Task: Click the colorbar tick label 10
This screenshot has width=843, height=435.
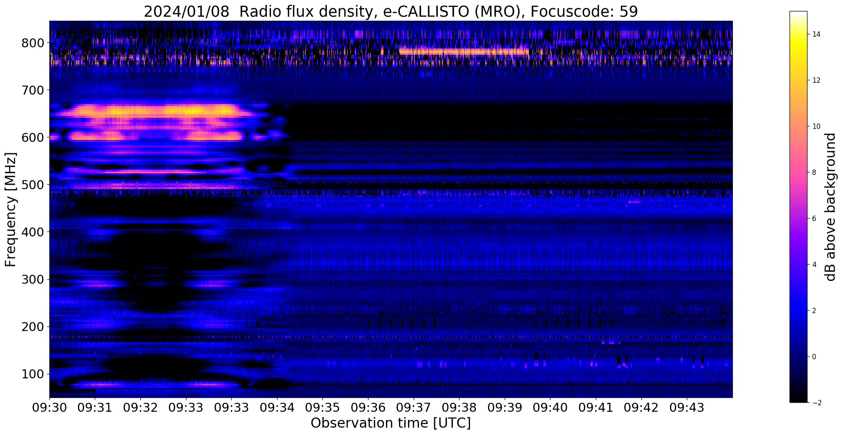Action: click(817, 126)
